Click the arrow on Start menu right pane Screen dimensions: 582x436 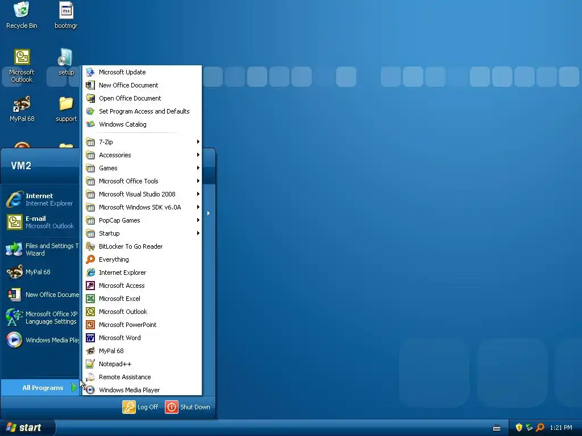[x=209, y=213]
